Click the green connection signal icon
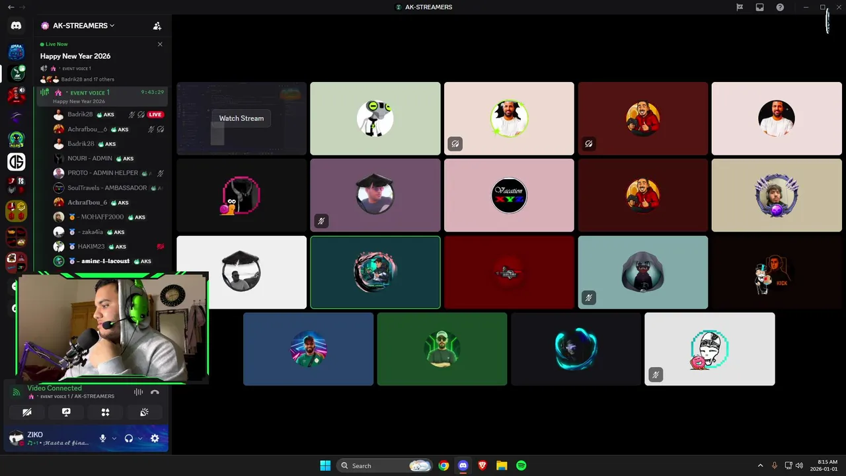This screenshot has width=846, height=476. [x=17, y=392]
